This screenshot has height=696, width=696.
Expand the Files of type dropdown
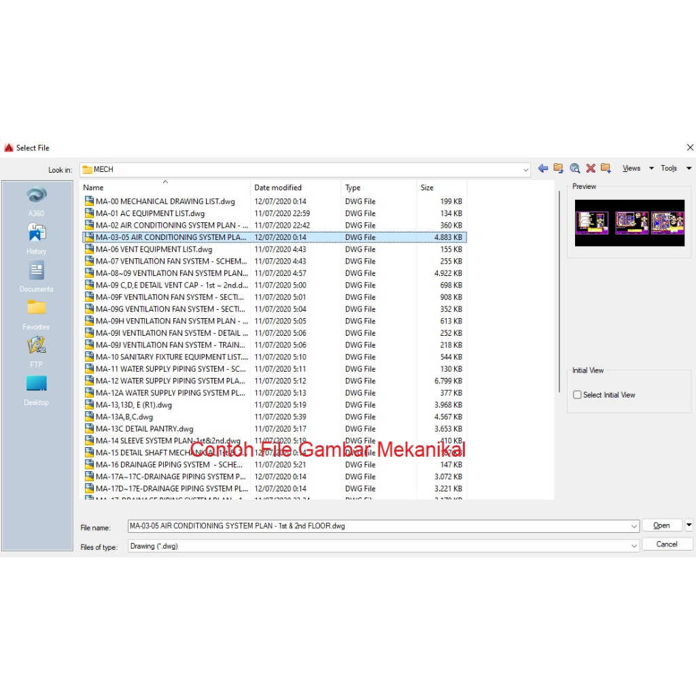pyautogui.click(x=634, y=546)
